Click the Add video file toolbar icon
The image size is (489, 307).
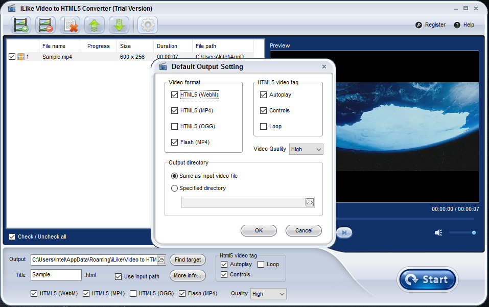21,25
